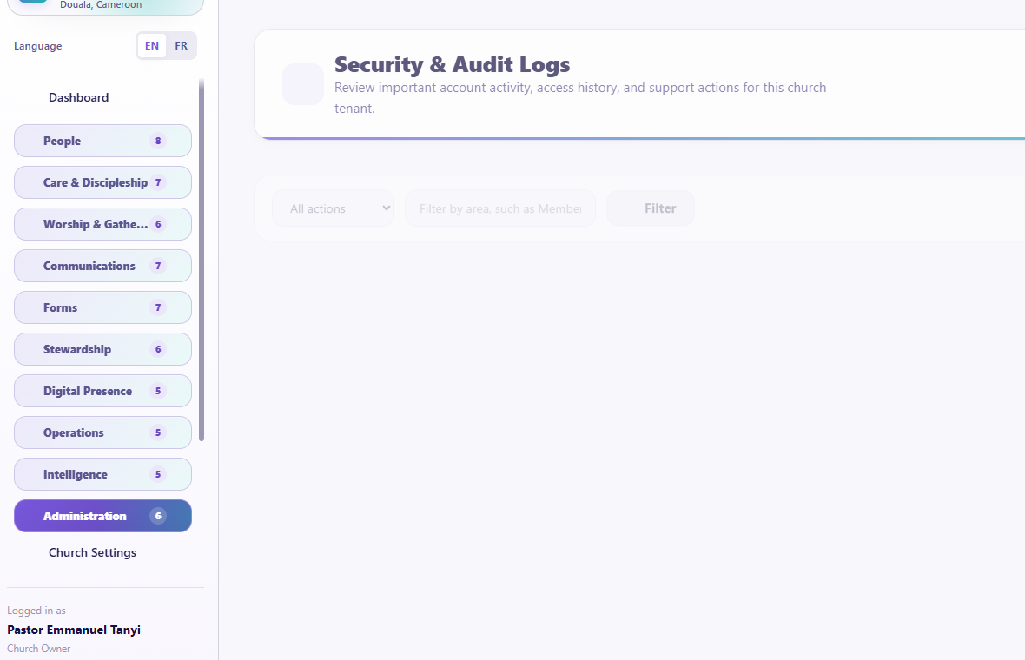Click the Douala, Cameroon location text
The height and width of the screenshot is (660, 1025).
(x=101, y=5)
